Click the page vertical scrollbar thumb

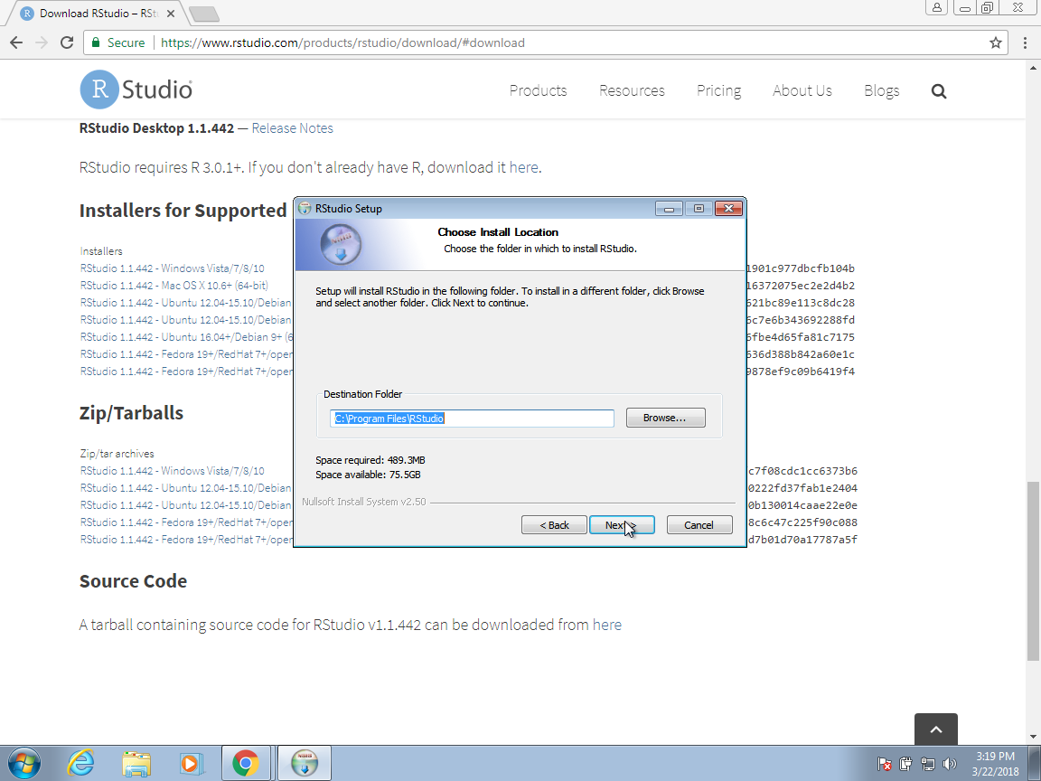[x=1033, y=569]
